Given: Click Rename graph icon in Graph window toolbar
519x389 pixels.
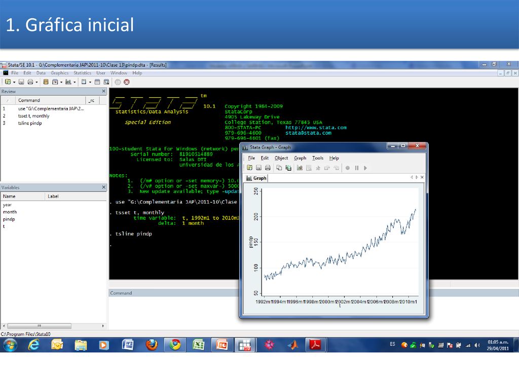Looking at the screenshot, I should coord(288,168).
